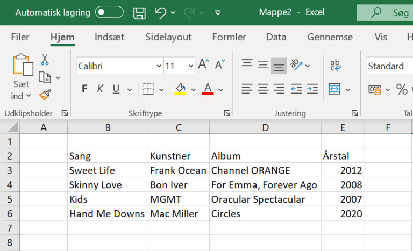Click the Copy icon

click(x=45, y=77)
